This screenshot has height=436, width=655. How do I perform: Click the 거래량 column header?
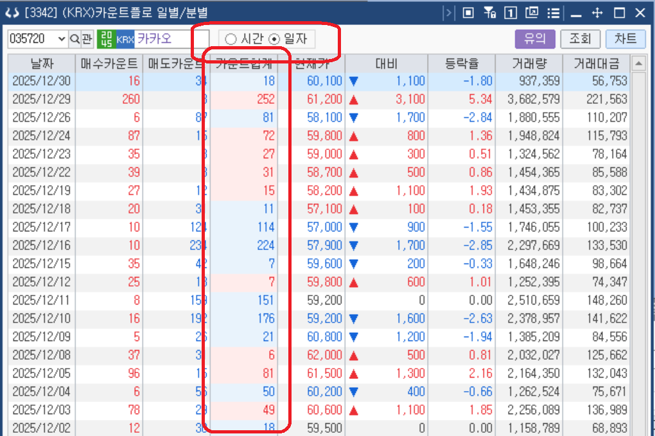point(528,64)
